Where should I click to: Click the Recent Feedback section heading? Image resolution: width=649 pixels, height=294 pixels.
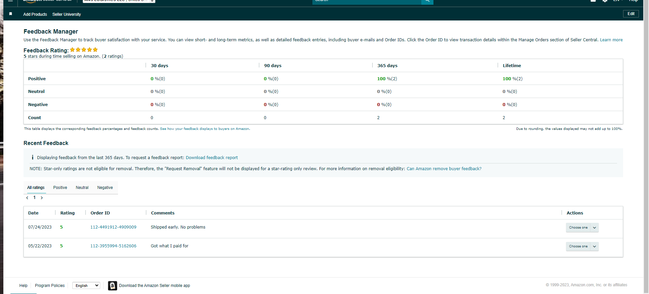coord(46,143)
